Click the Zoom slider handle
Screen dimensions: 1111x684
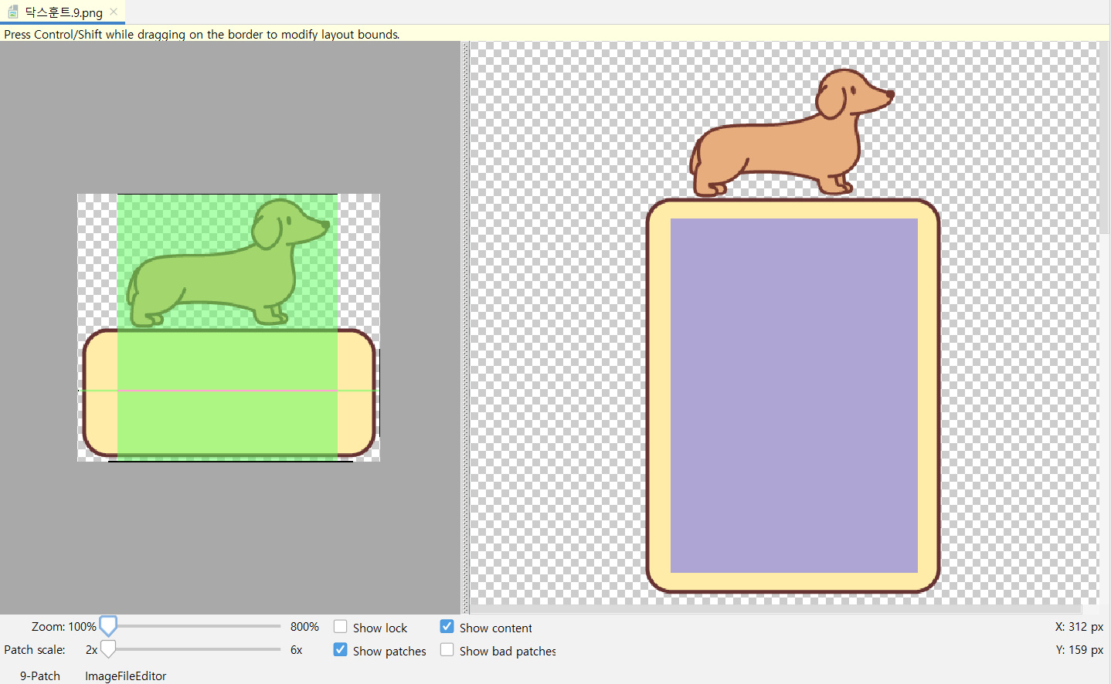(x=108, y=626)
